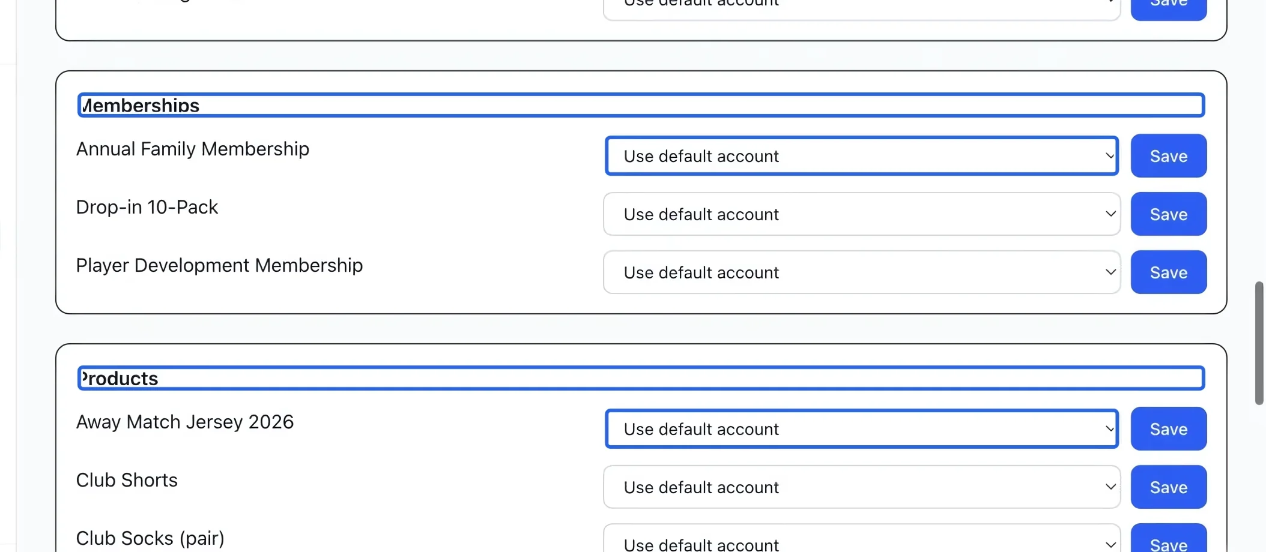Click the Player Development Membership label

click(220, 265)
